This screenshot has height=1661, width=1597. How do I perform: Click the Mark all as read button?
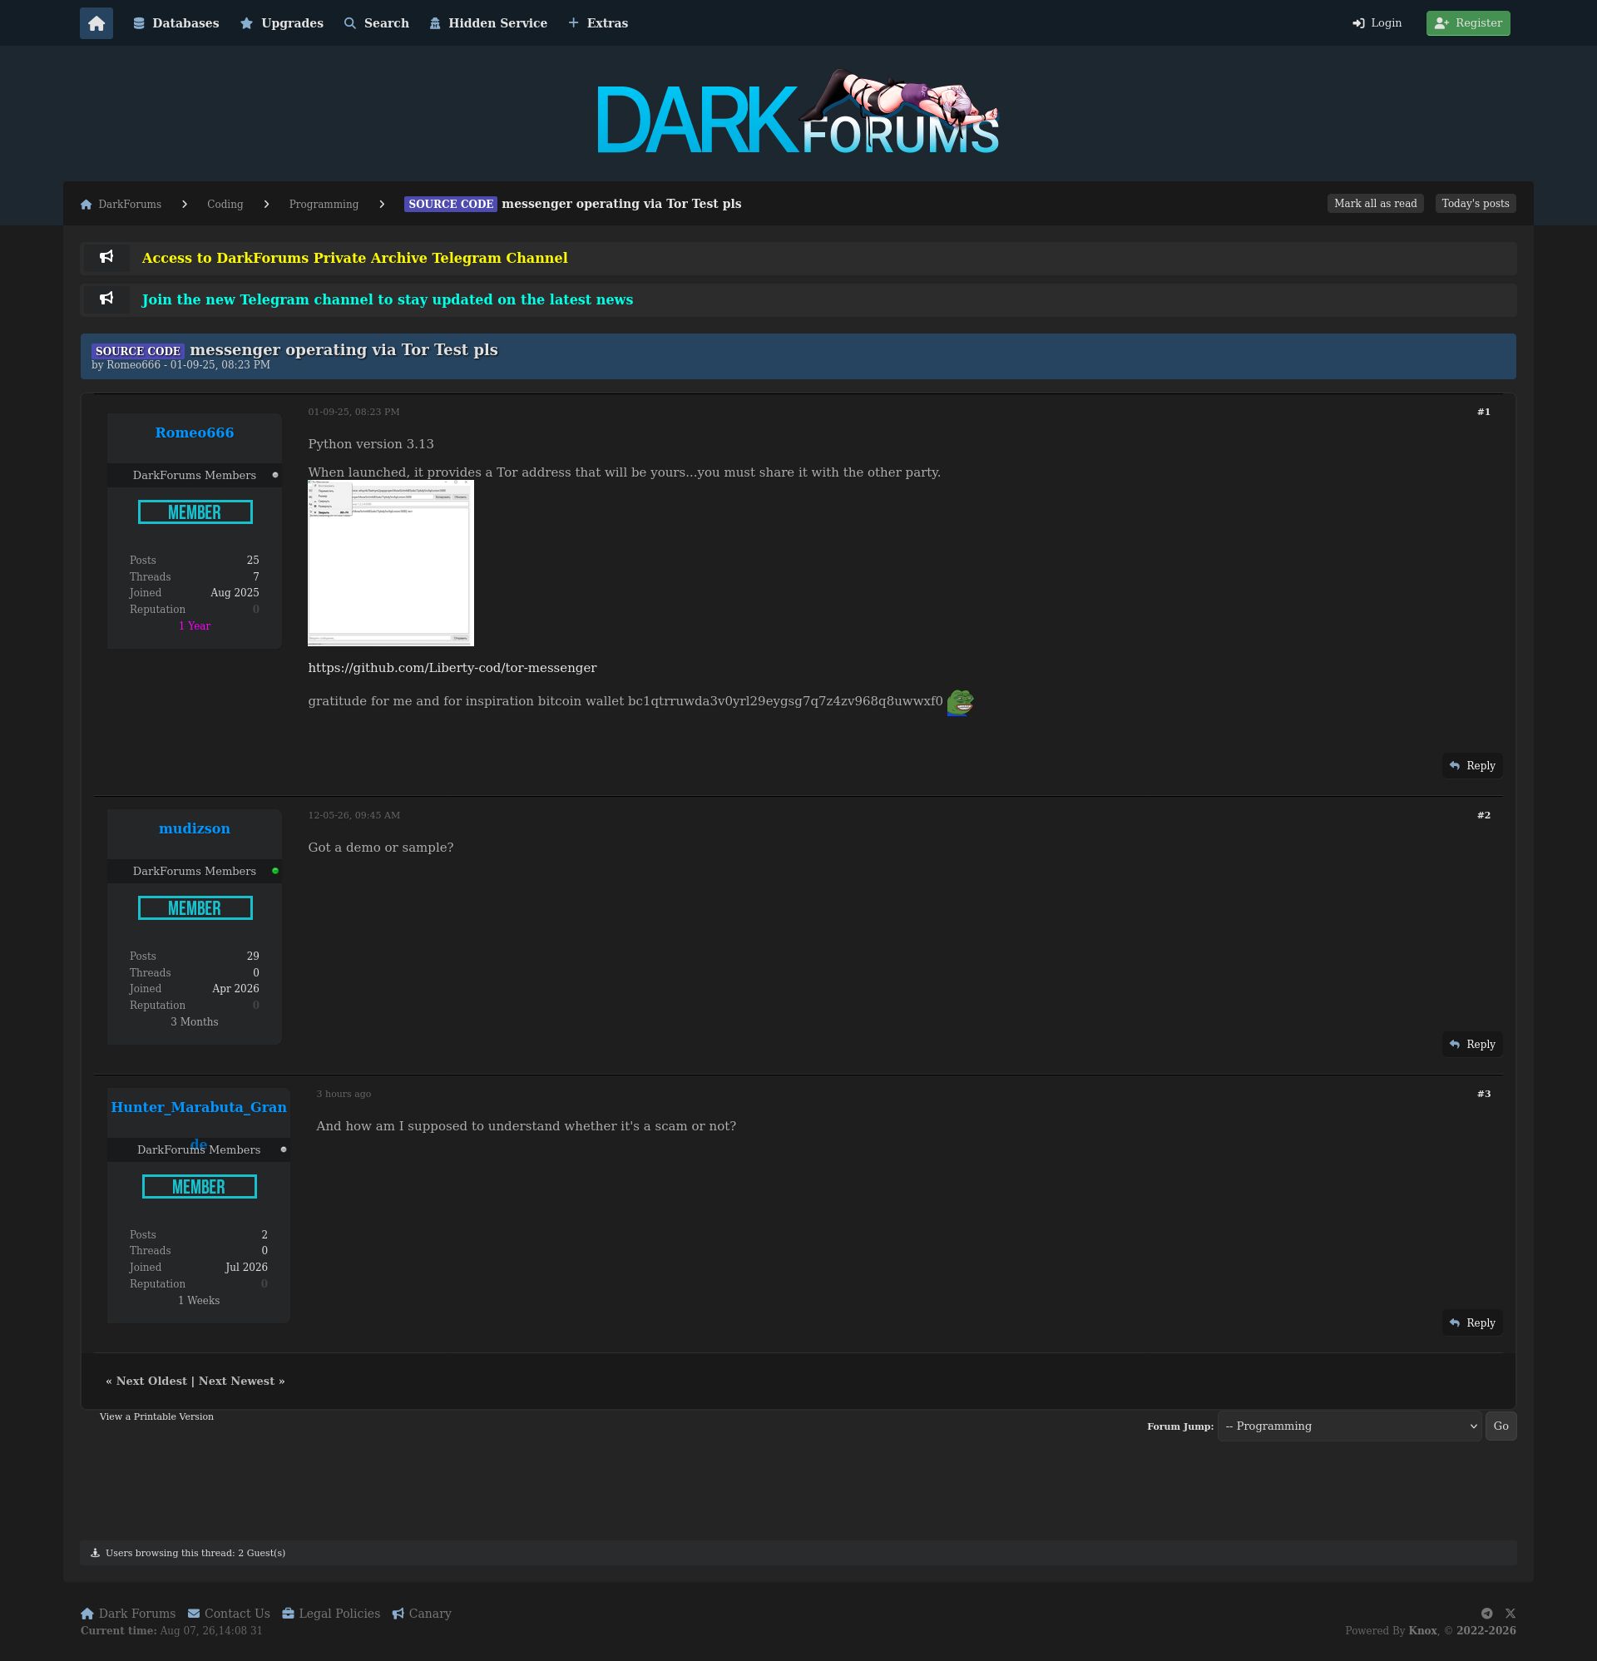[1375, 204]
